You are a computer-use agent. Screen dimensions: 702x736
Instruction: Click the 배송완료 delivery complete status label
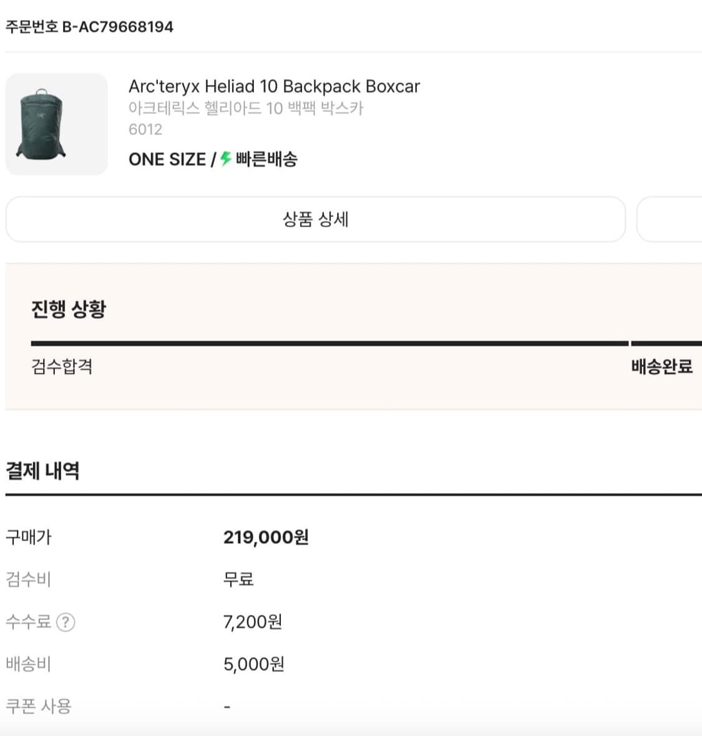(x=661, y=367)
